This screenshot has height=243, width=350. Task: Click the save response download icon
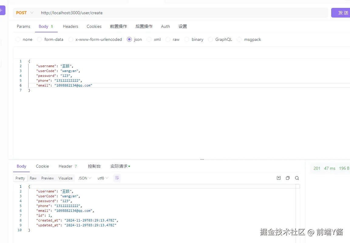pos(279,178)
